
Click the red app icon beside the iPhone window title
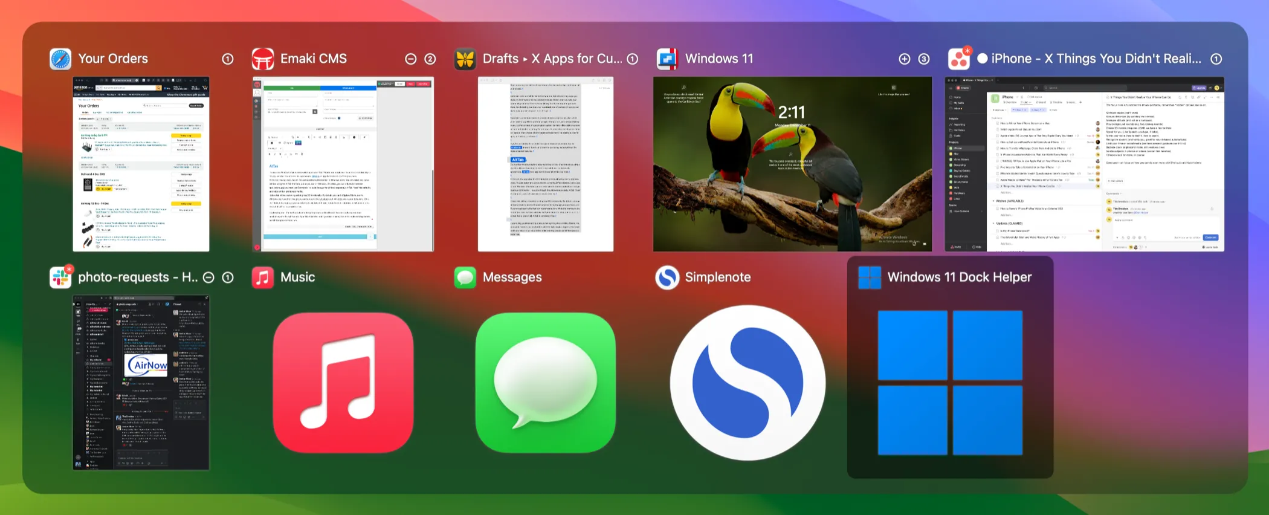960,58
